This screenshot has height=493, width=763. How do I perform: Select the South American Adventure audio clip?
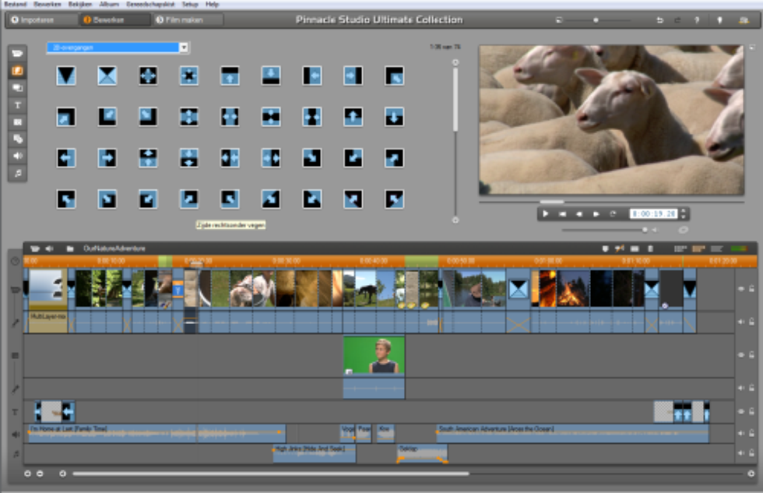click(x=573, y=433)
